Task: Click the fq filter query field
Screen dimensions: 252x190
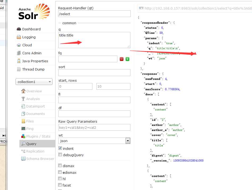Action: 88,59
